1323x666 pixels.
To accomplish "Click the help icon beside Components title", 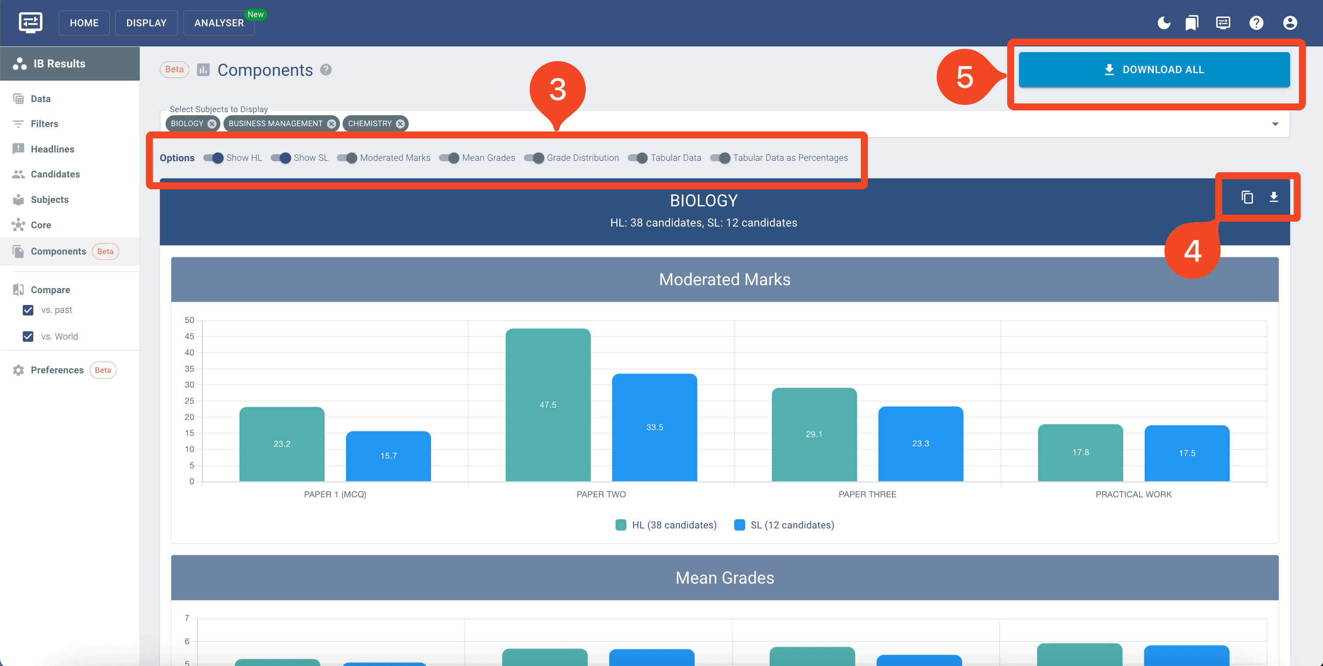I will [325, 69].
